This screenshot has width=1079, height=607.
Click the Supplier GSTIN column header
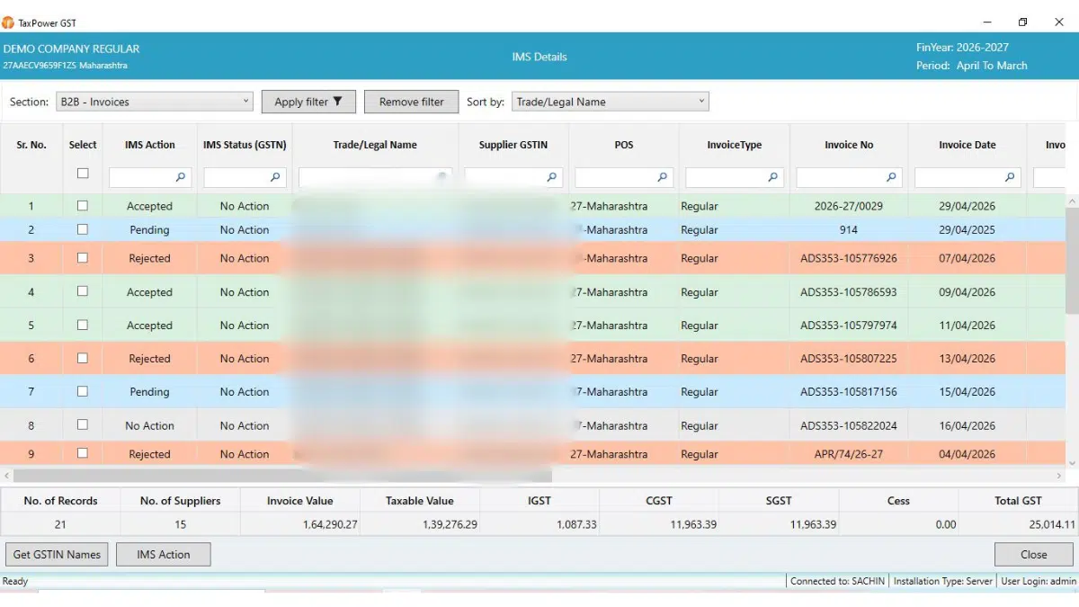tap(513, 145)
